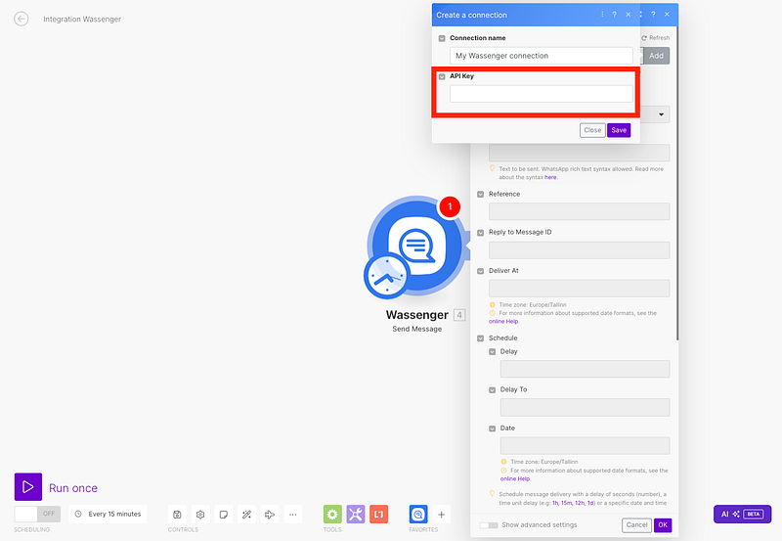Save the Wassenger connection

pyautogui.click(x=618, y=130)
